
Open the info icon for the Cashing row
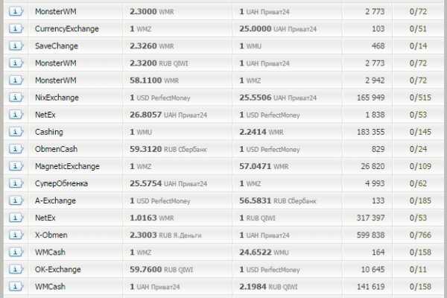tap(16, 132)
